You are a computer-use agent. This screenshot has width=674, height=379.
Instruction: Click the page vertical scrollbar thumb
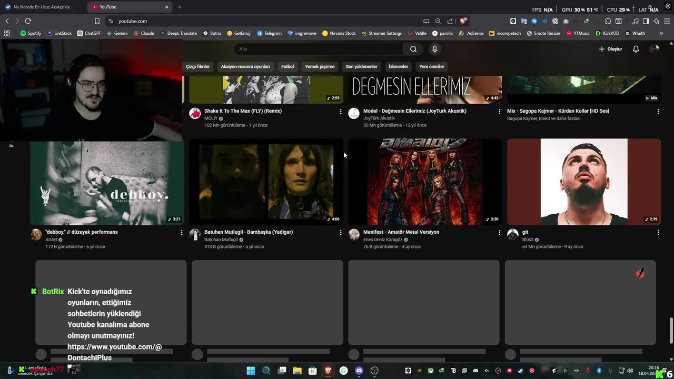coord(671,331)
